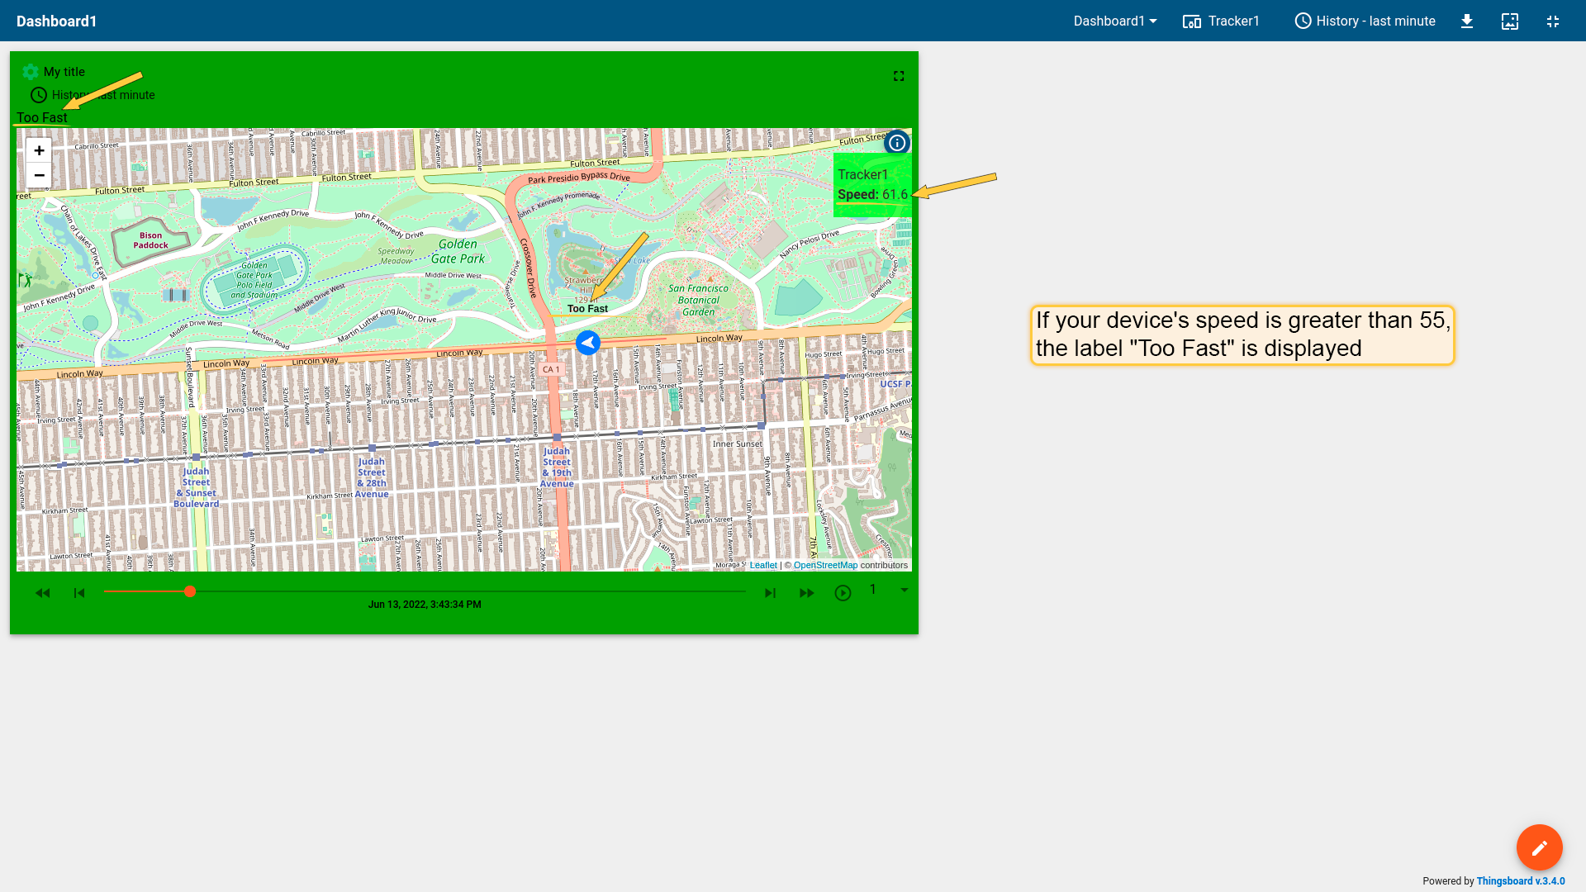The height and width of the screenshot is (892, 1586).
Task: Expand map widget to fullscreen
Action: click(899, 76)
